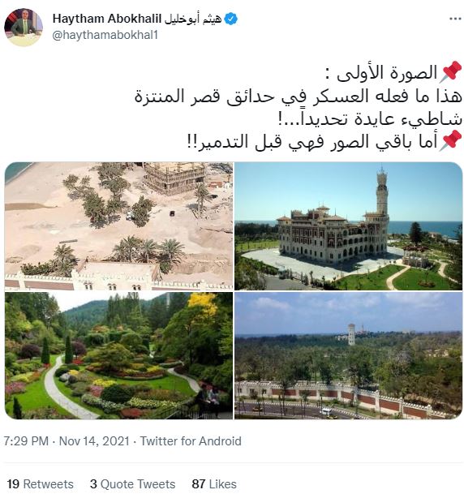The width and height of the screenshot is (464, 494).
Task: View the 87 Likes list
Action: (x=214, y=484)
